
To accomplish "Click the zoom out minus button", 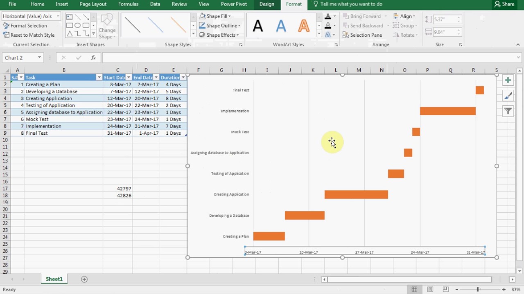I will [457, 290].
